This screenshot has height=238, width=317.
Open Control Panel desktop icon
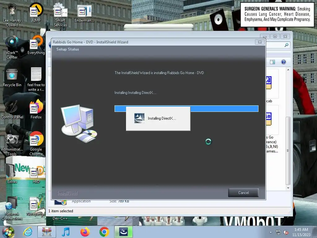click(12, 110)
